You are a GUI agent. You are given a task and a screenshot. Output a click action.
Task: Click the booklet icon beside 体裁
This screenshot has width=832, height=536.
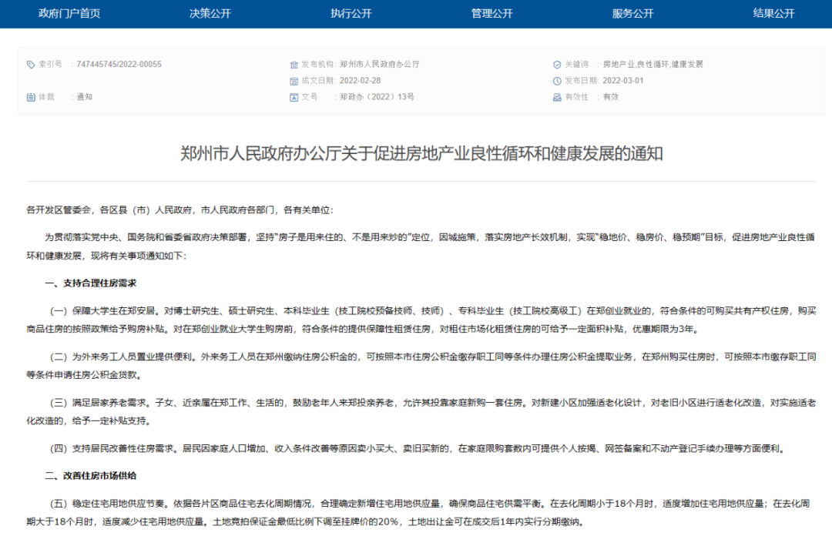(x=30, y=97)
